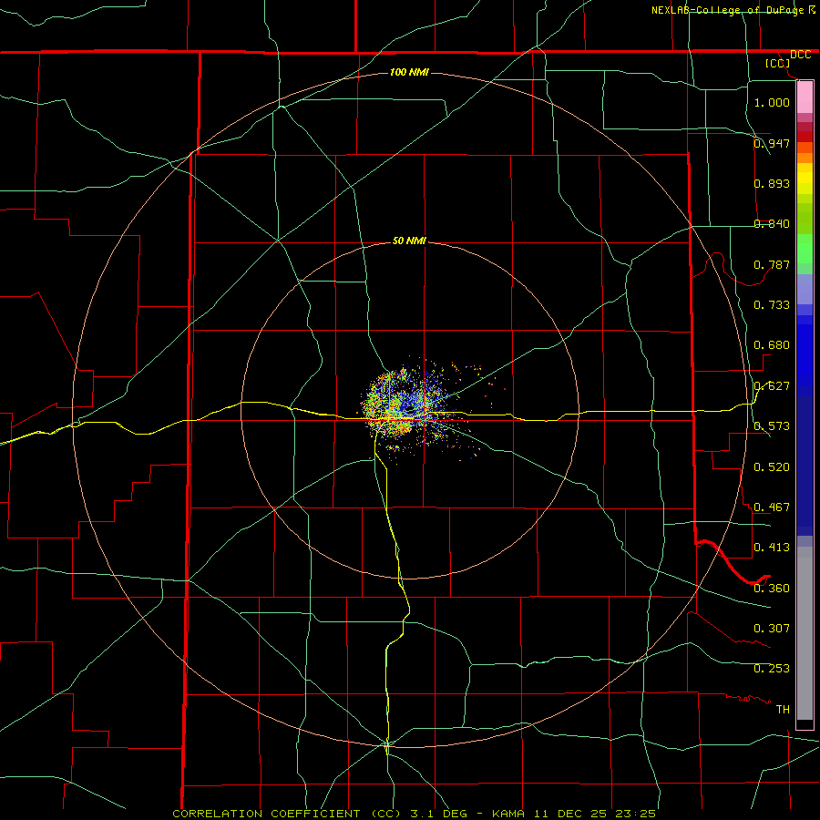This screenshot has width=820, height=820.
Task: Click the 0.520 scale value
Action: tap(772, 467)
